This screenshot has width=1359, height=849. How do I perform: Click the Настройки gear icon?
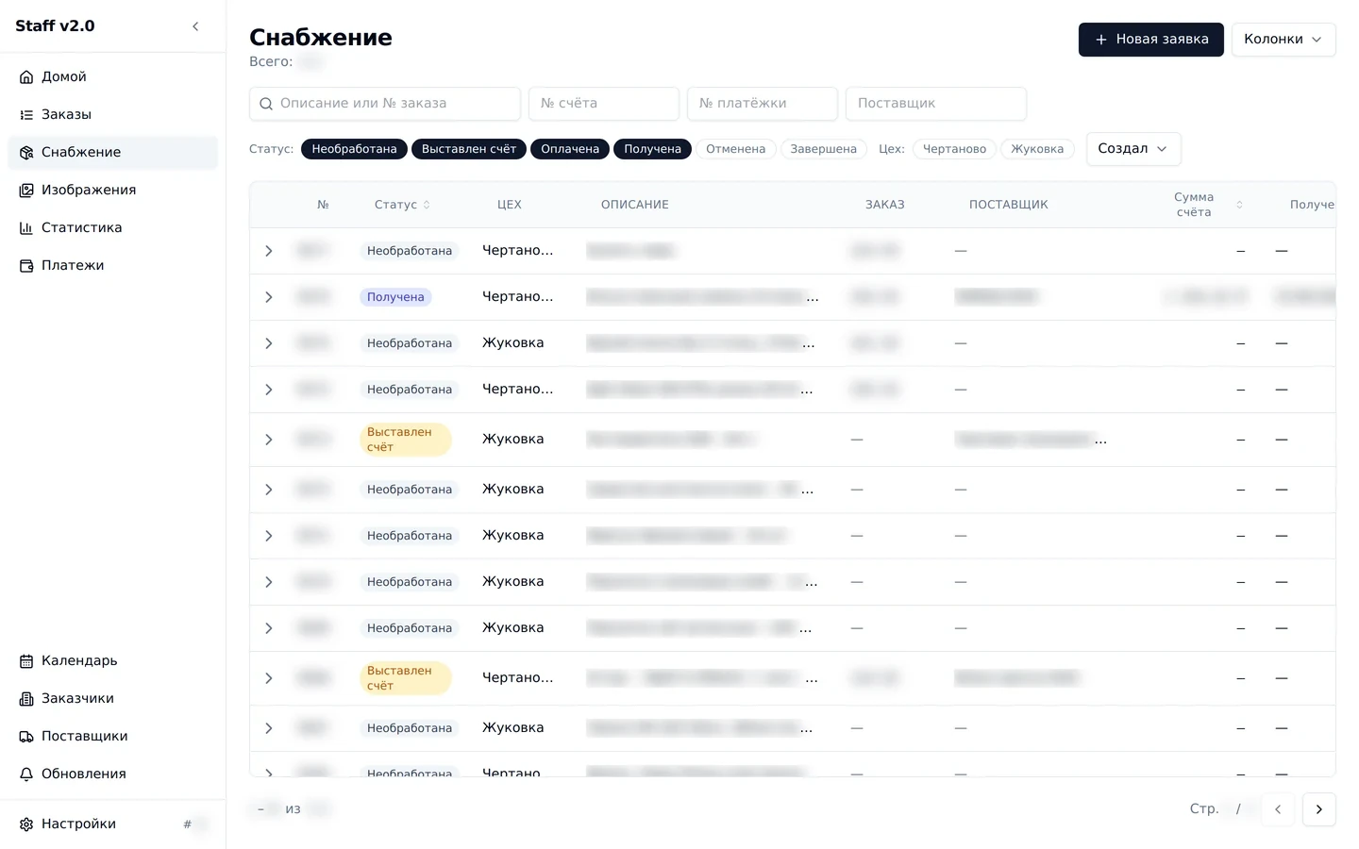click(26, 824)
